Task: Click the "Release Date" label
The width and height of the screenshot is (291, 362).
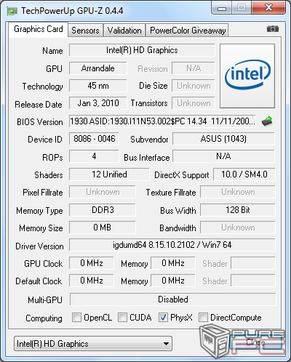Action: 39,105
